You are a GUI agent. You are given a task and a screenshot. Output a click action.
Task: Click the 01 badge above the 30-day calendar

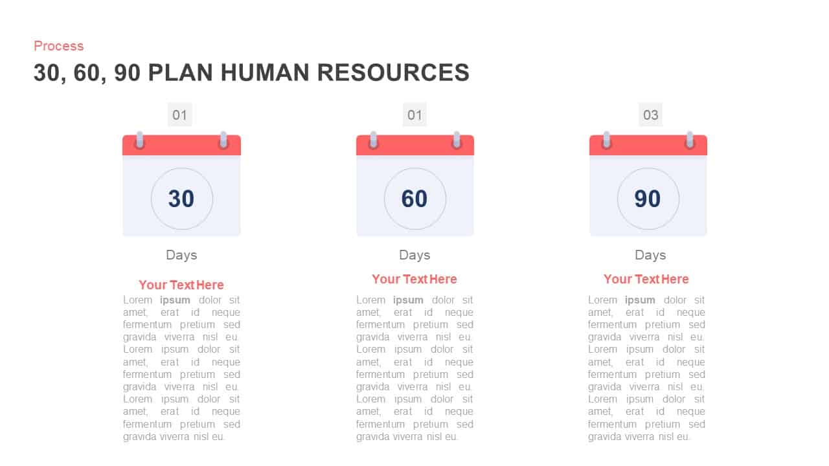point(179,115)
